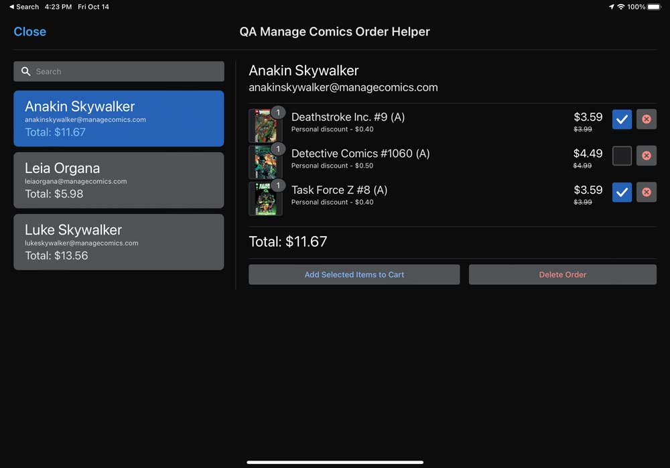This screenshot has height=468, width=670.
Task: Select Luke Skywalker customer card
Action: click(x=119, y=241)
